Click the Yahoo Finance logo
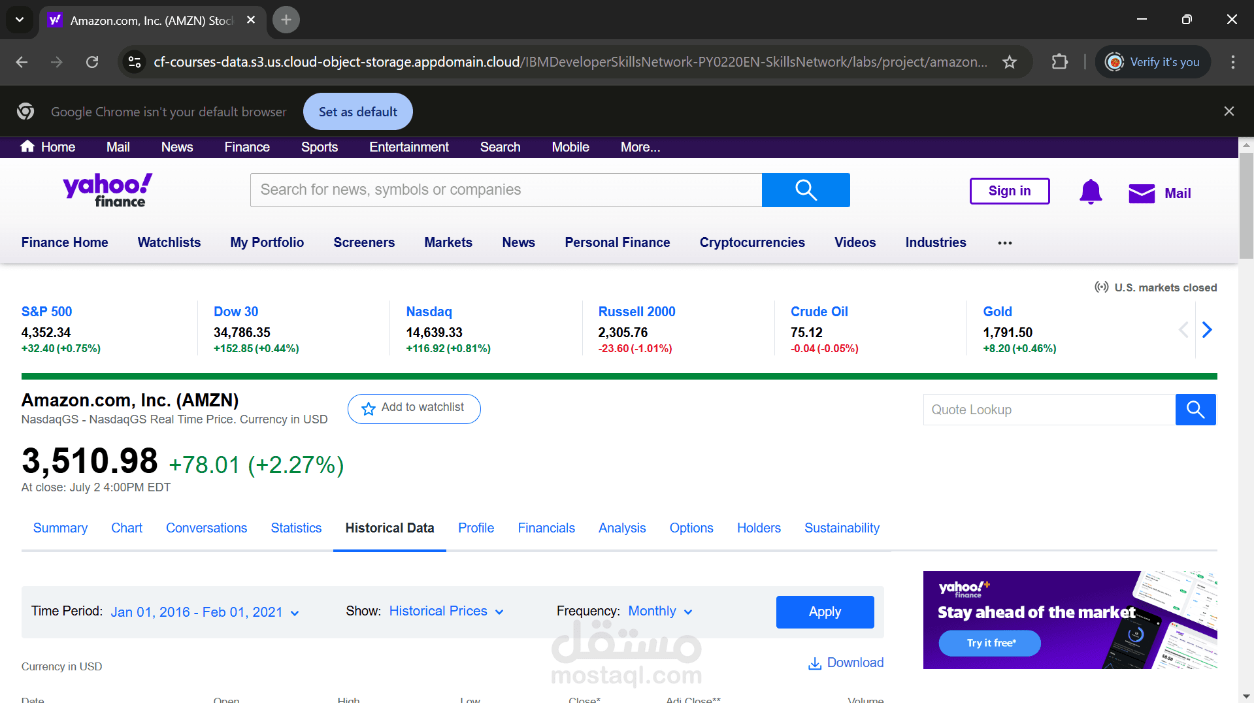1254x703 pixels. 108,190
